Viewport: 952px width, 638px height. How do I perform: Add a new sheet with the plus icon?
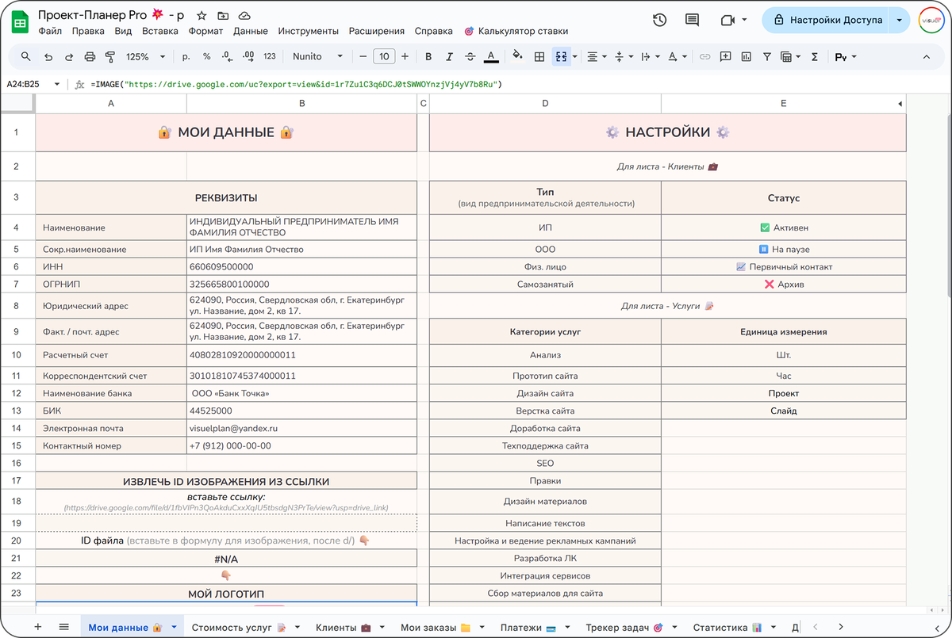(37, 626)
